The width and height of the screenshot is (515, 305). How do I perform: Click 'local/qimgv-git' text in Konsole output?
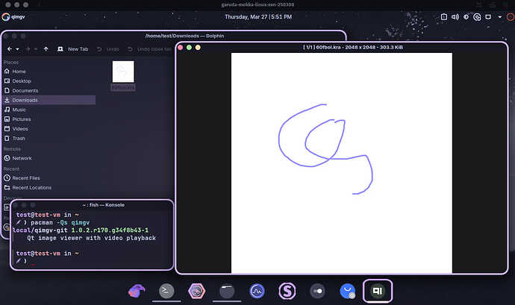pos(40,230)
